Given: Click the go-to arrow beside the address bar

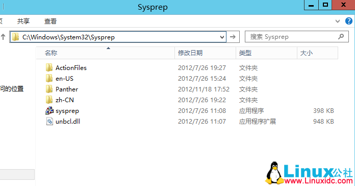Looking at the screenshot, I should point(233,37).
